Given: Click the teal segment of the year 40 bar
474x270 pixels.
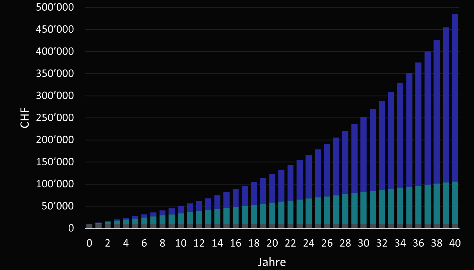Looking at the screenshot, I should (x=455, y=202).
